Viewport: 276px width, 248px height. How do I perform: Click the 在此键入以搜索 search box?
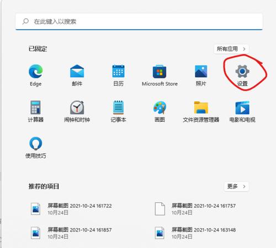pos(139,21)
